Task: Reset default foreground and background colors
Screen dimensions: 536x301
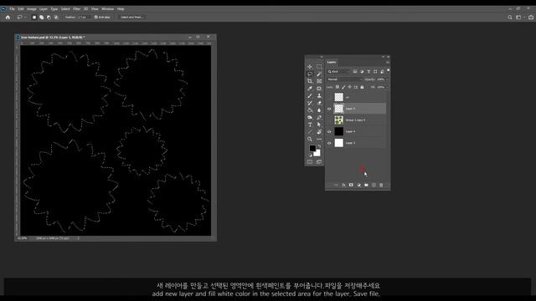Action: pyautogui.click(x=311, y=156)
